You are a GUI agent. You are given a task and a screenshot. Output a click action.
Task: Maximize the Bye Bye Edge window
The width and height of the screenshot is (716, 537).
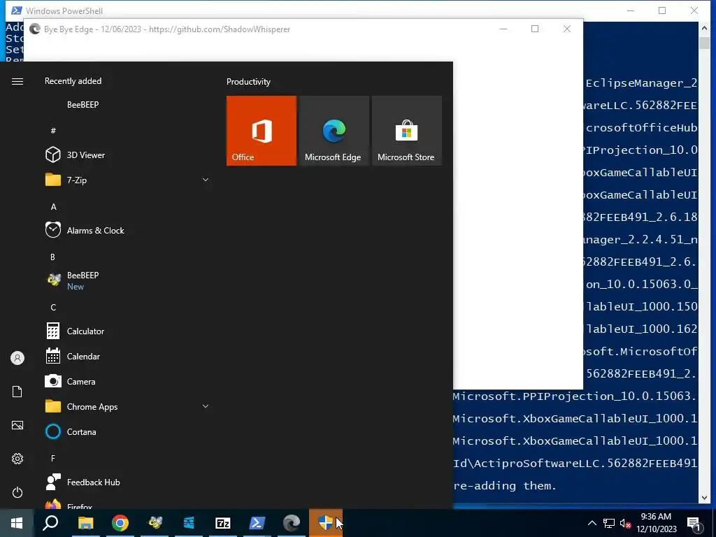[x=535, y=29]
